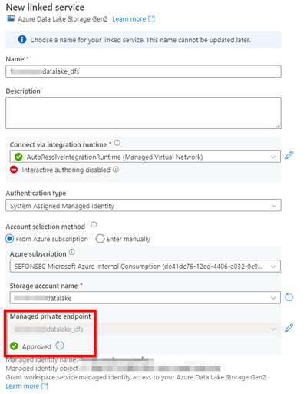Click info icon next to Azure subscription label
Viewport: 307px width, 394px height.
(x=72, y=252)
